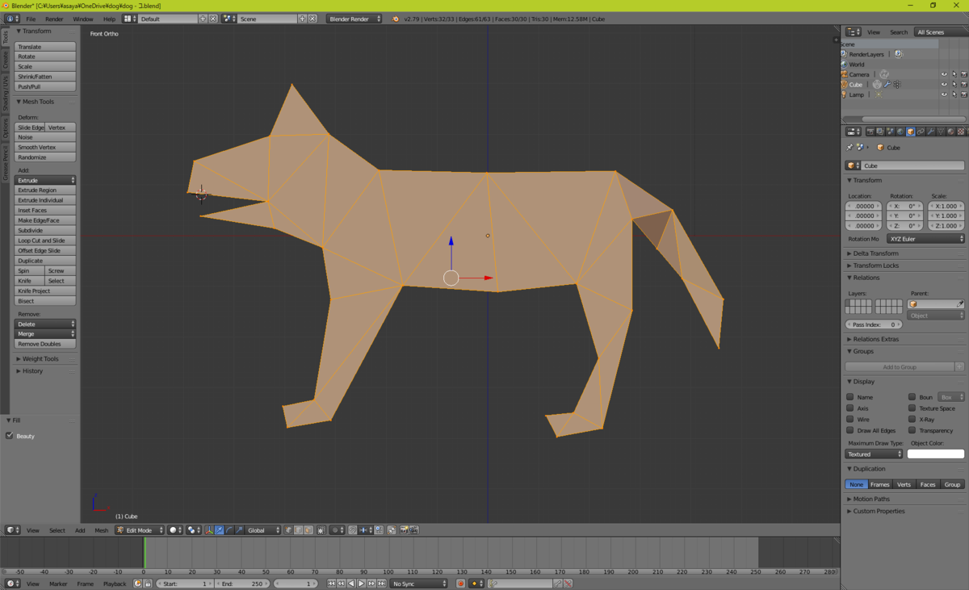The height and width of the screenshot is (590, 969).
Task: Select the scale manipulator icon
Action: pos(240,530)
